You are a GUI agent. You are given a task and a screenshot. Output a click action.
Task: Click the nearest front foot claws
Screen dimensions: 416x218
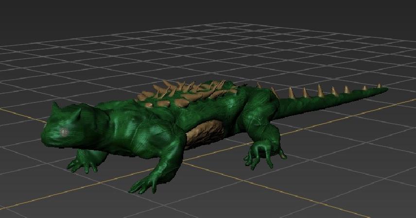tap(143, 185)
